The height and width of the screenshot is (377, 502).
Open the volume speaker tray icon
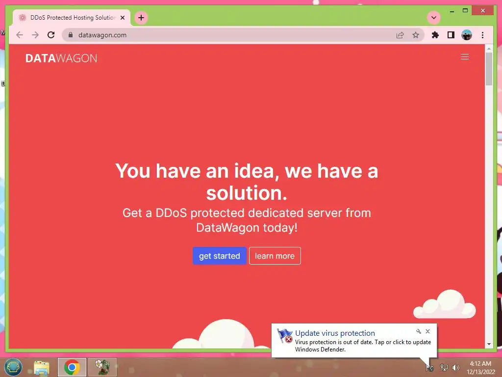[455, 367]
